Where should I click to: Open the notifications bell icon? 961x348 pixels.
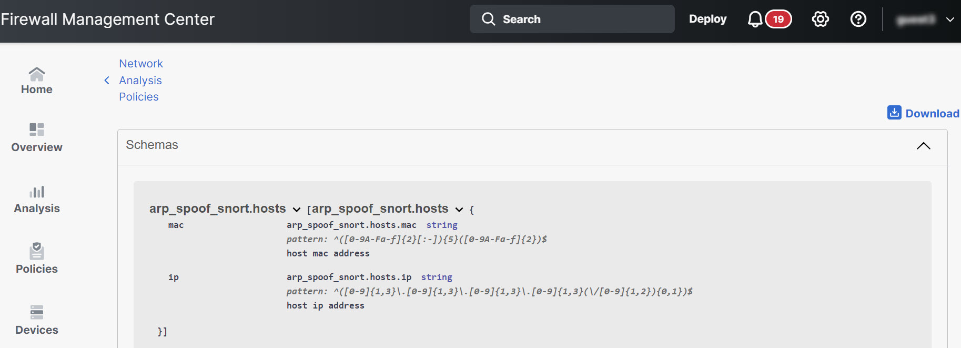tap(755, 19)
